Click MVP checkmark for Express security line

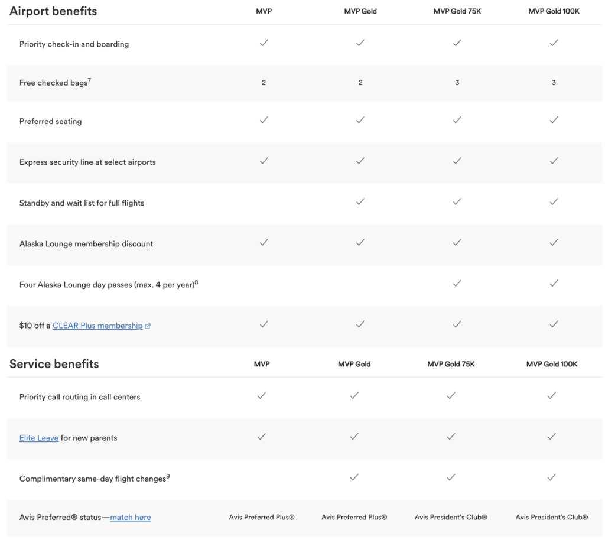point(264,161)
